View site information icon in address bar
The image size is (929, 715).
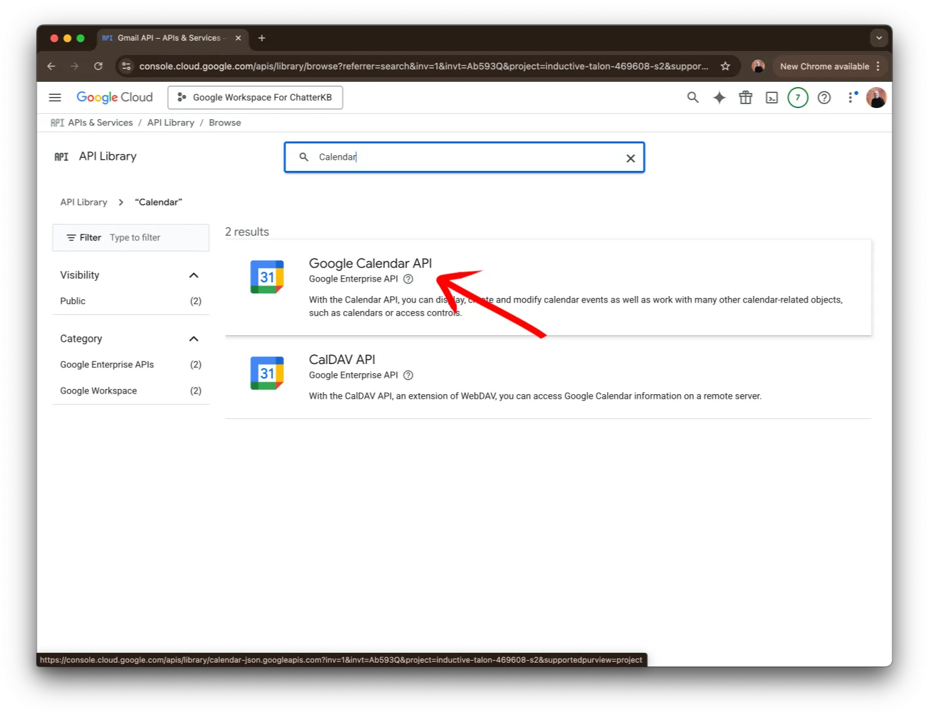[126, 66]
